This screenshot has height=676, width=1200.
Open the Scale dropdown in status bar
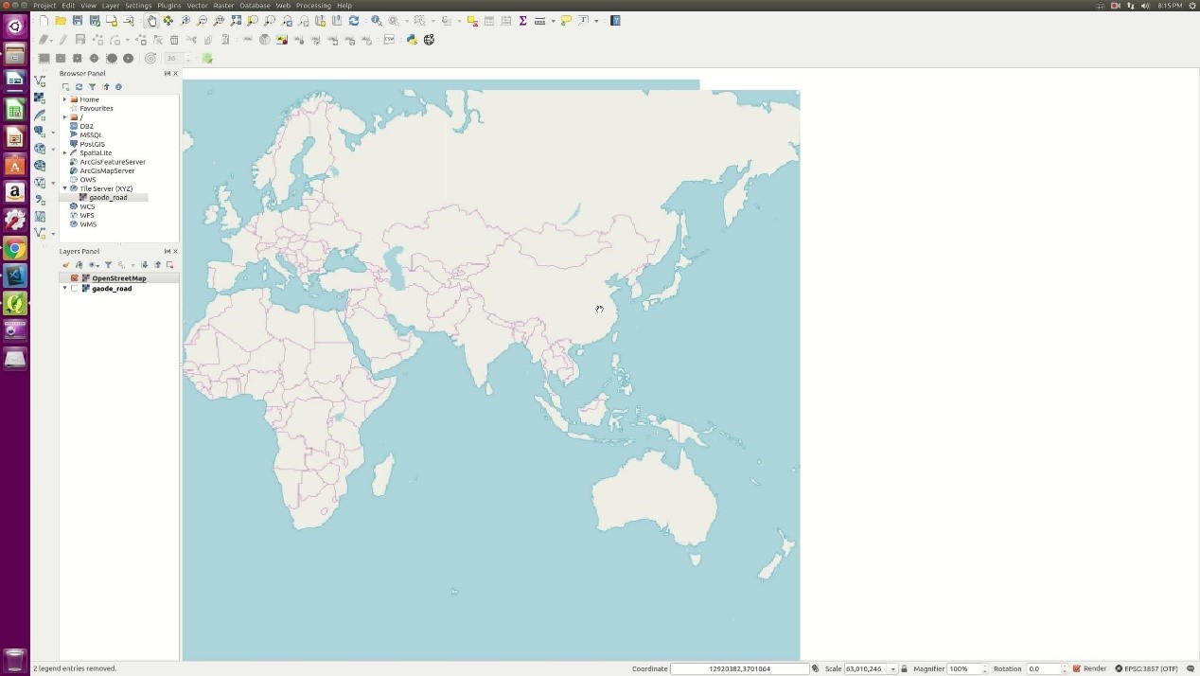[x=892, y=669]
